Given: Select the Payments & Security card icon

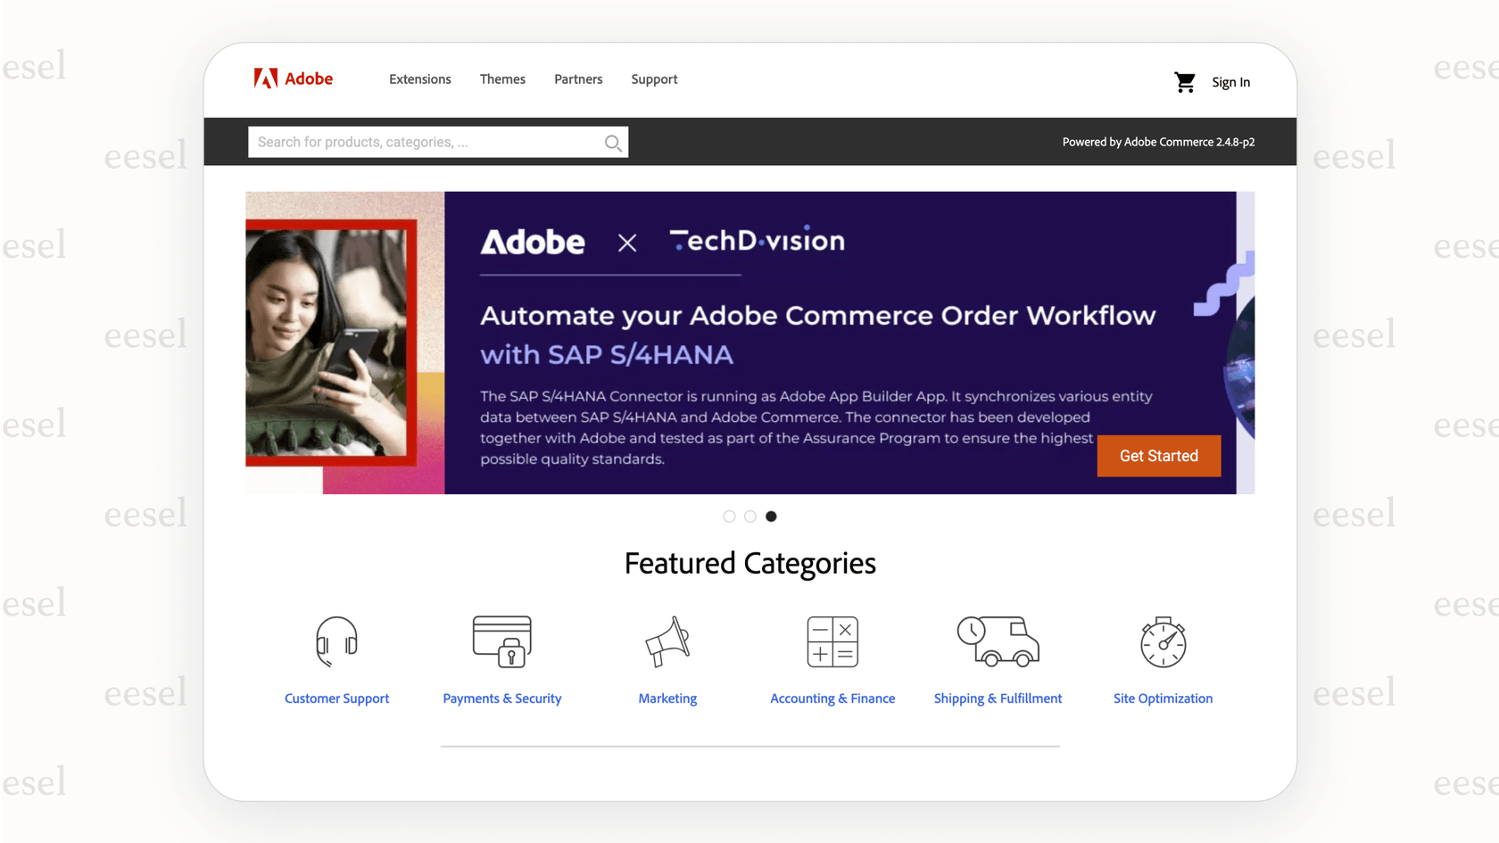Looking at the screenshot, I should pyautogui.click(x=502, y=641).
